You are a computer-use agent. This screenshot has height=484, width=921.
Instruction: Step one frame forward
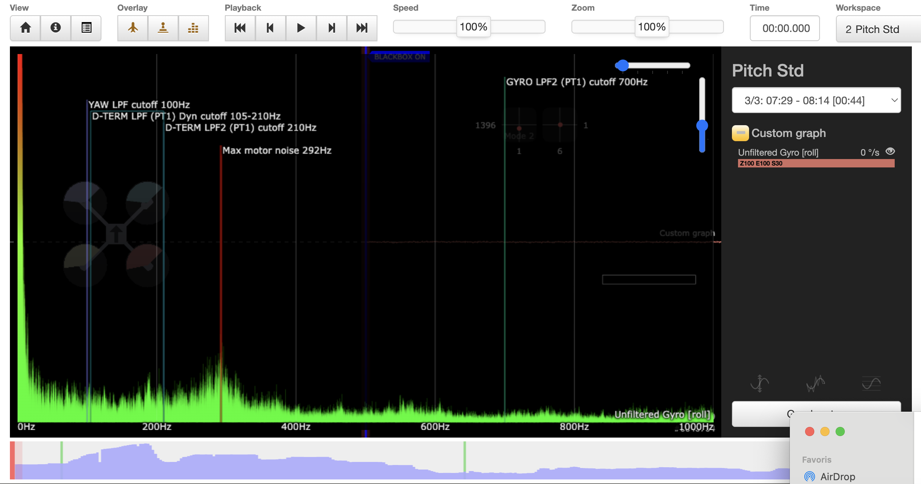(332, 28)
